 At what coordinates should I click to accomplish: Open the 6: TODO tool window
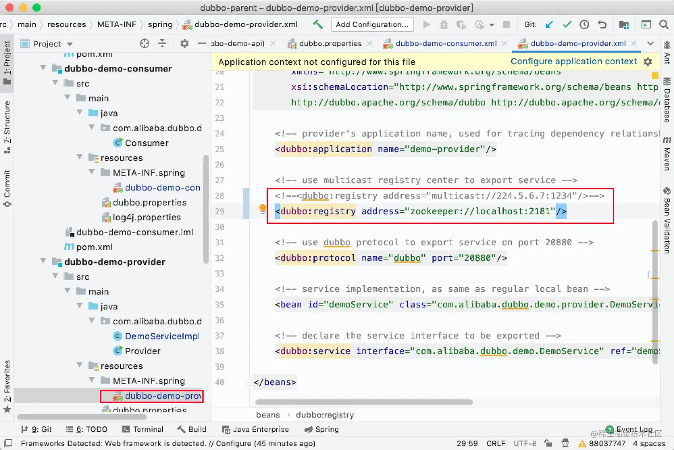87,429
